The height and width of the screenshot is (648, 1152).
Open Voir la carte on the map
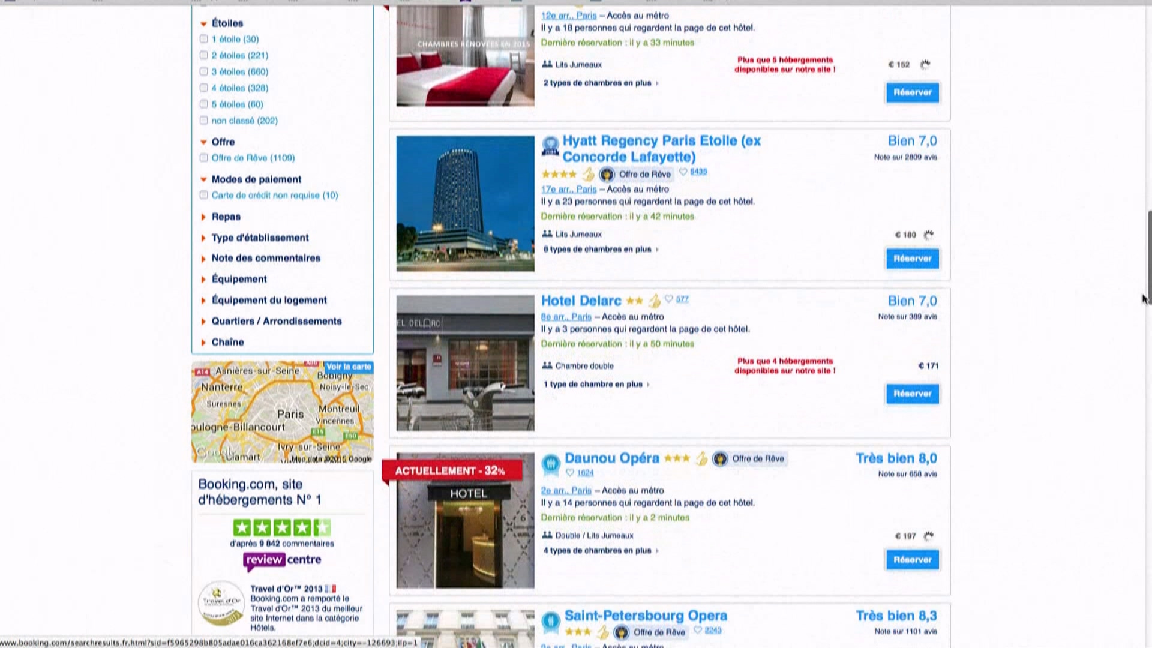coord(349,367)
